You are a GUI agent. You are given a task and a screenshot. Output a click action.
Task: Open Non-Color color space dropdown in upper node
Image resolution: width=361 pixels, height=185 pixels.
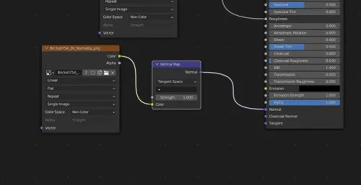[x=151, y=17]
